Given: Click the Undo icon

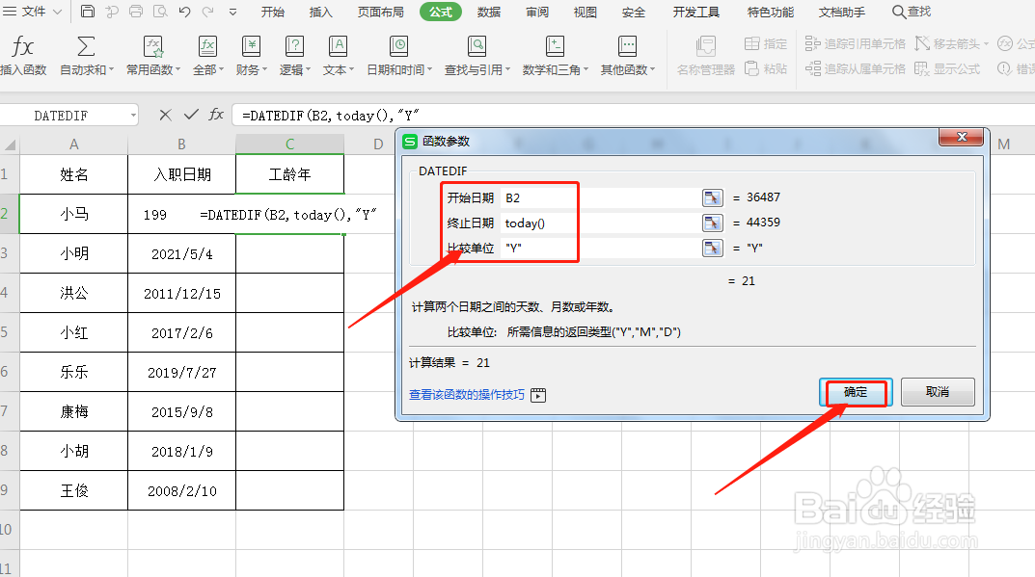Looking at the screenshot, I should (183, 12).
